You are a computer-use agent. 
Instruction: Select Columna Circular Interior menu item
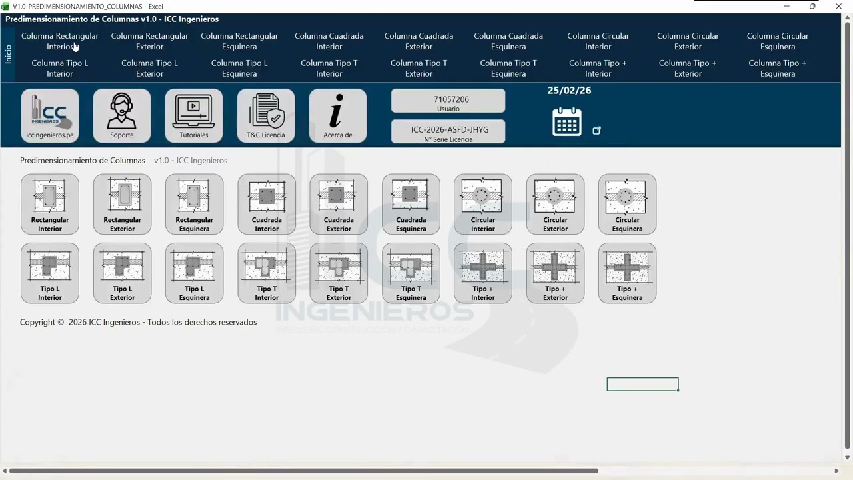pos(598,41)
